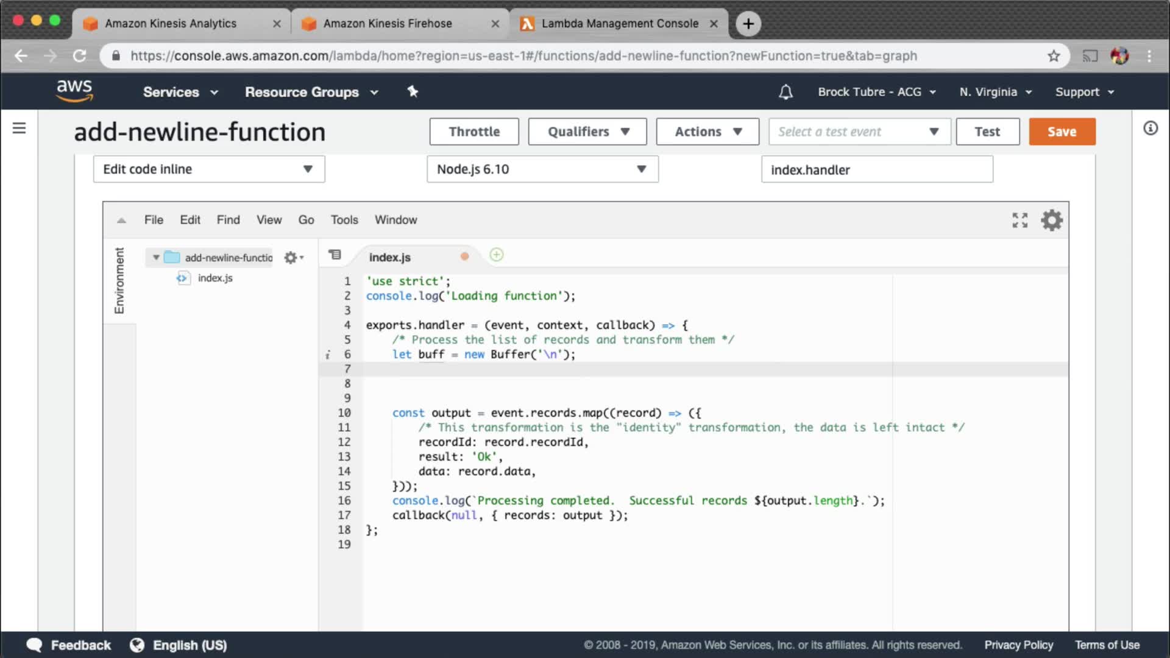This screenshot has width=1170, height=658.
Task: Bookmark page with the star icon
Action: (1054, 56)
